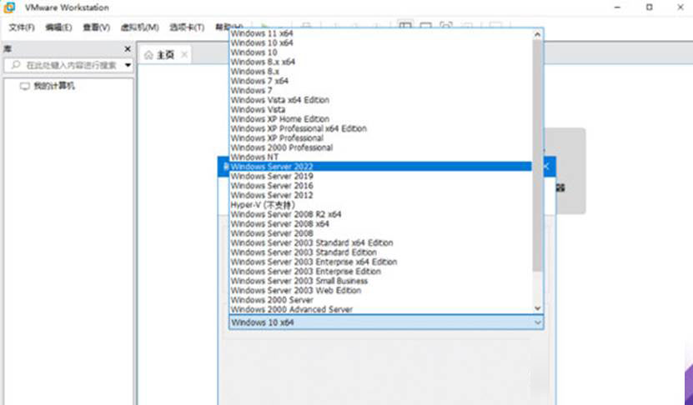Open the 文件(F) menu
Image resolution: width=693 pixels, height=405 pixels.
pyautogui.click(x=22, y=27)
